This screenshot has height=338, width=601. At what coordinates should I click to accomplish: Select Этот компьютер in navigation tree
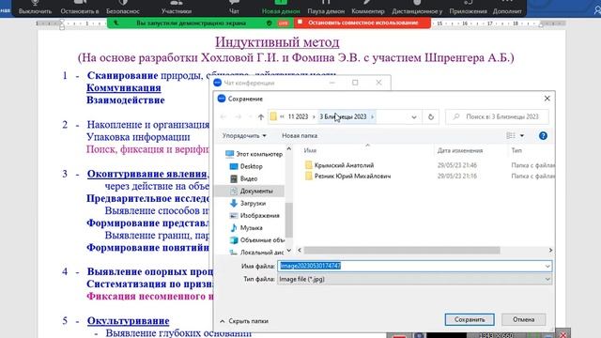[x=254, y=154]
